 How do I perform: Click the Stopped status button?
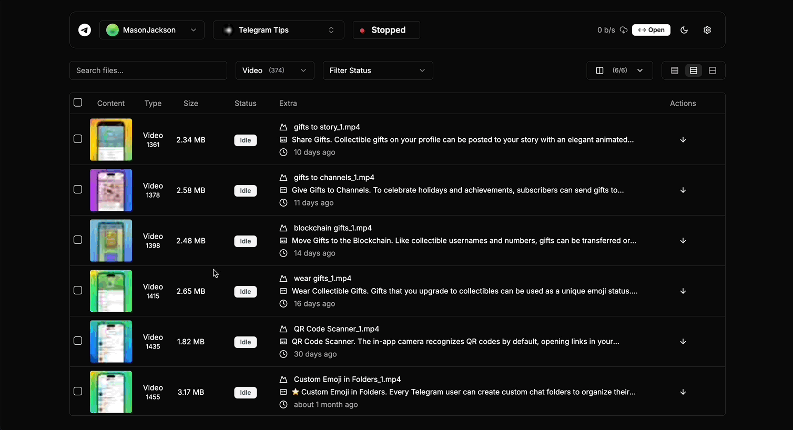tap(386, 30)
